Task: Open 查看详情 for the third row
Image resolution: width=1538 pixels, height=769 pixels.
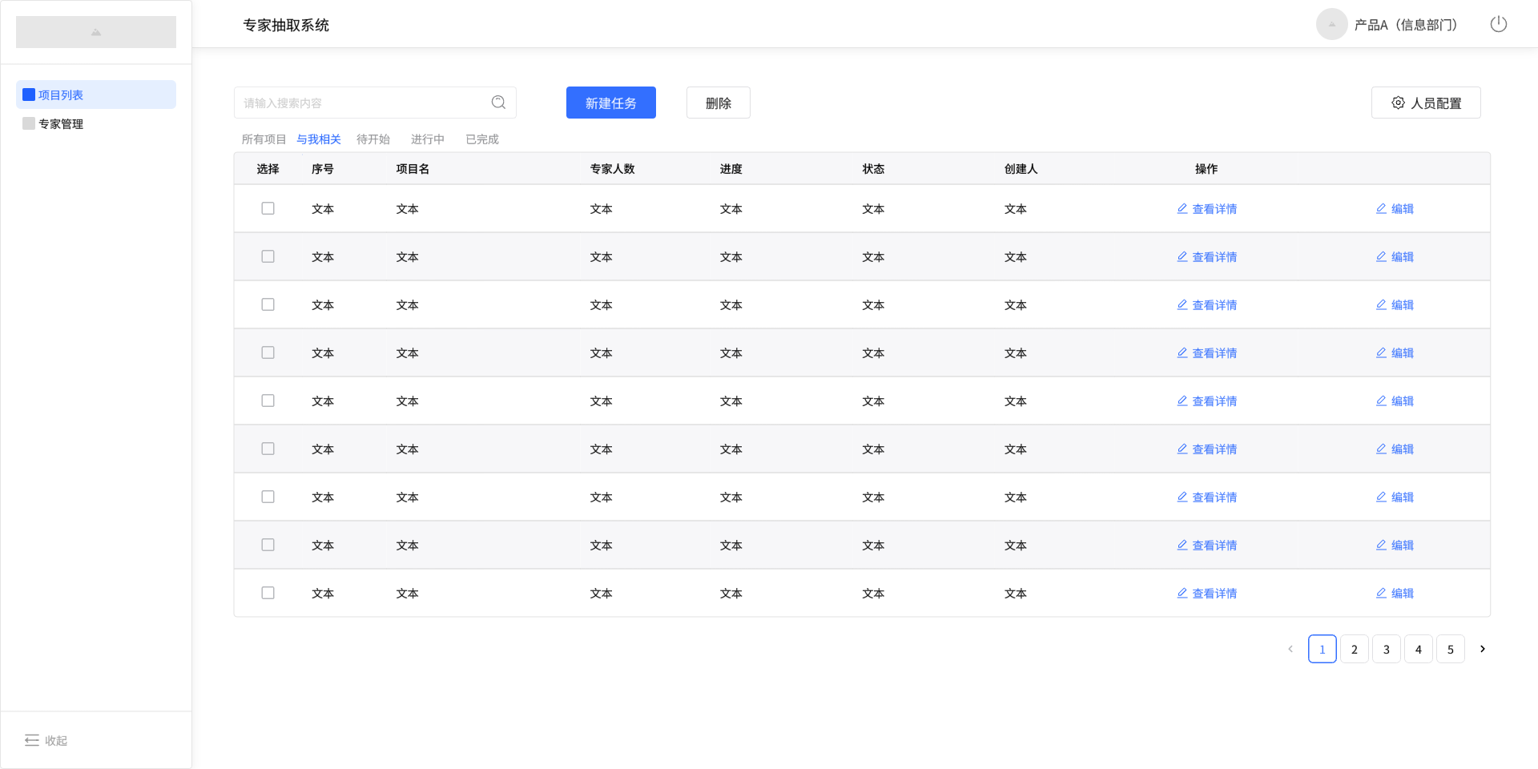Action: pyautogui.click(x=1207, y=305)
